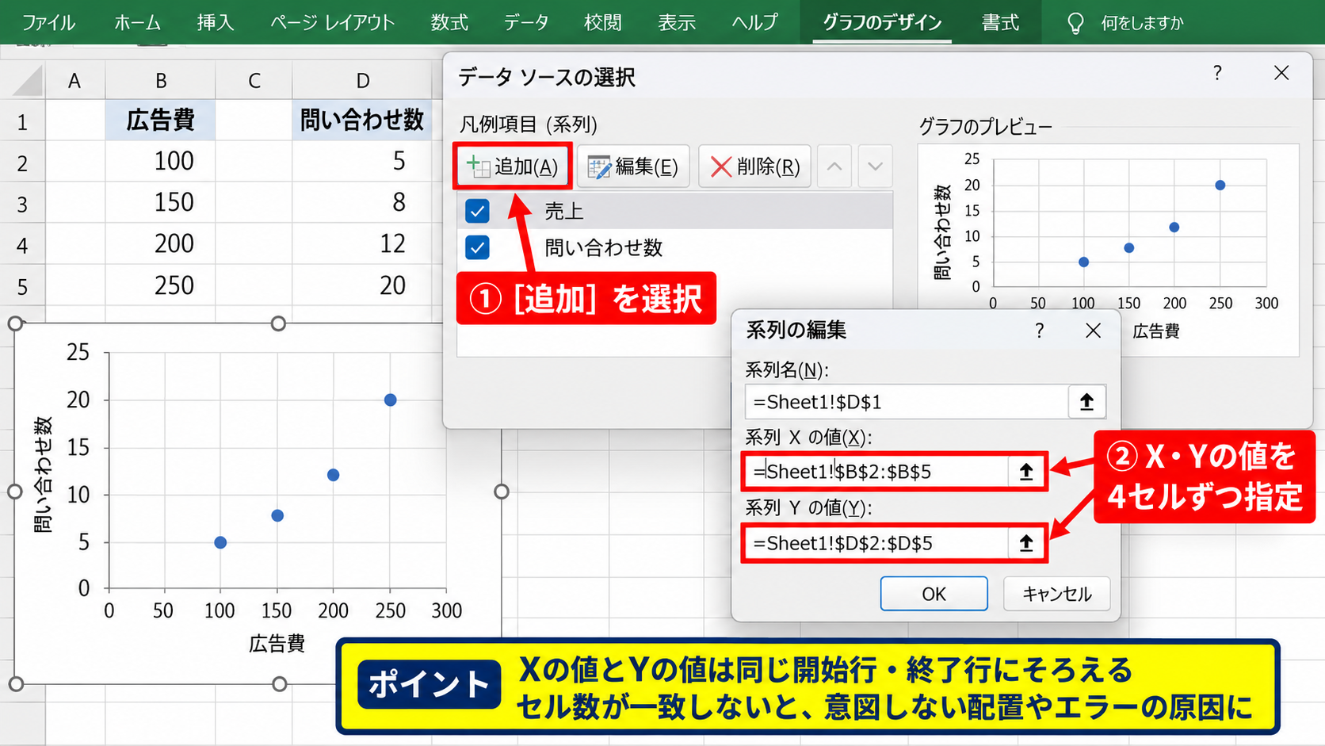
Task: Close the 系列の編集 dialog with the X
Action: (x=1093, y=330)
